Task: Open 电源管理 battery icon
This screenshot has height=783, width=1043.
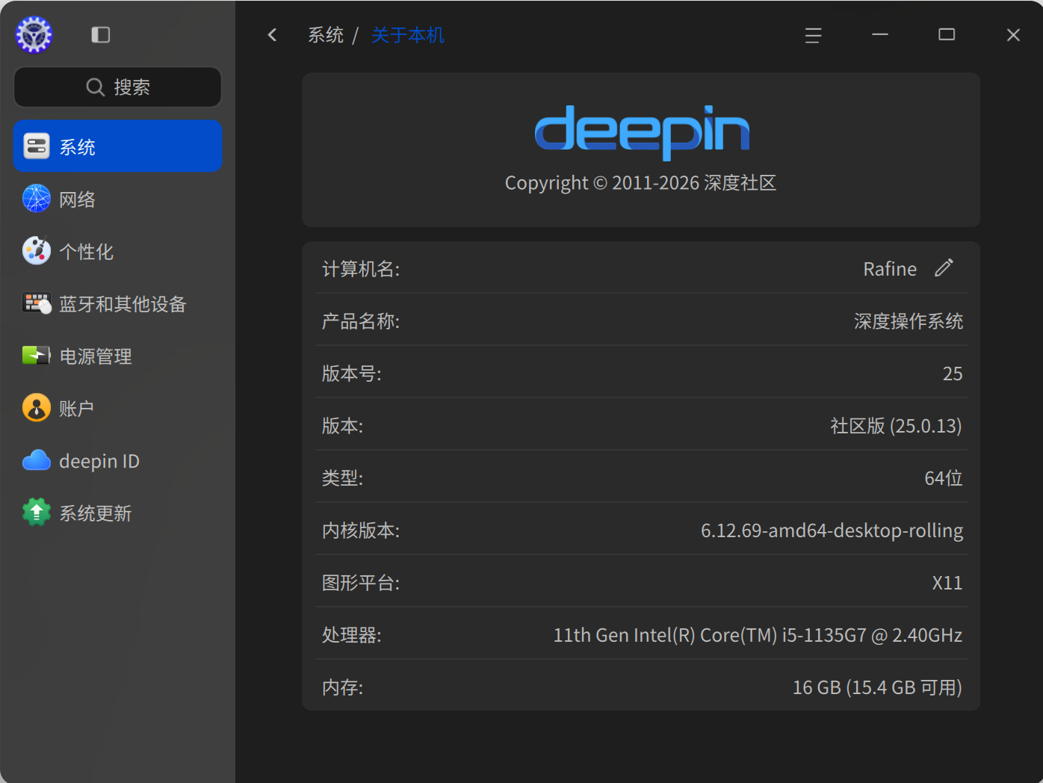Action: coord(37,356)
